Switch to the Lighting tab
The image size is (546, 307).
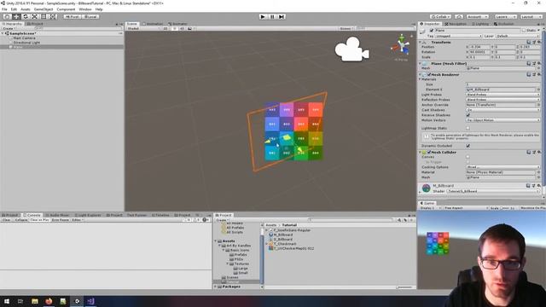point(480,24)
